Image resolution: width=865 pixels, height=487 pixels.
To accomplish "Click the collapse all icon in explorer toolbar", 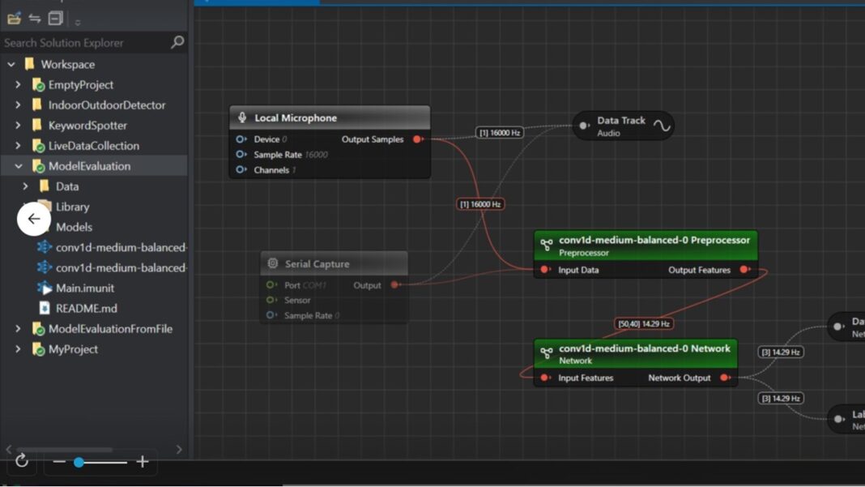I will pyautogui.click(x=55, y=18).
